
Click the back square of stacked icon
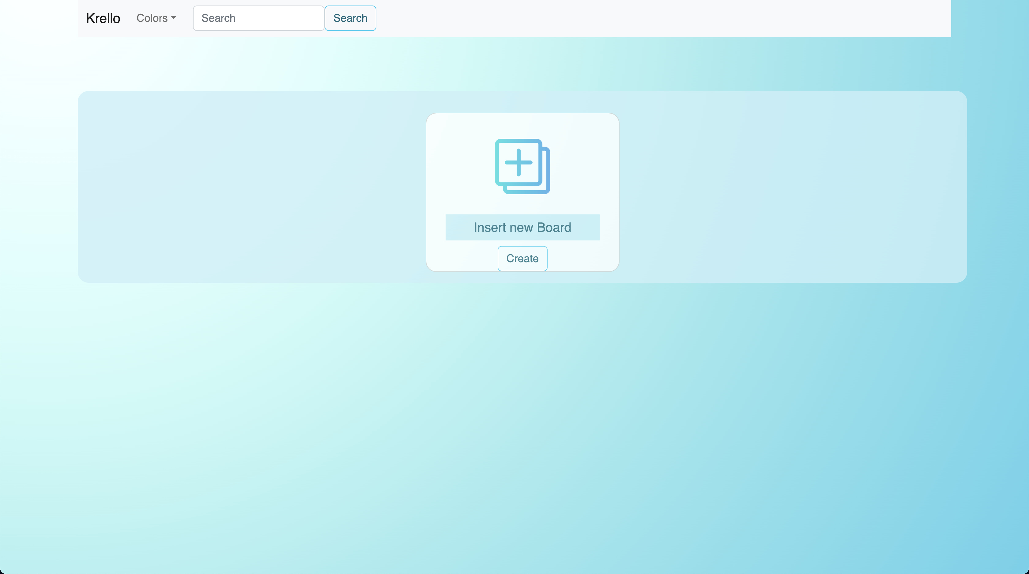coord(548,172)
